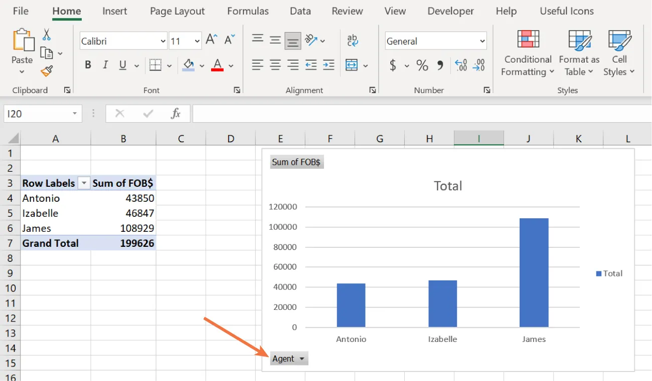Open the Insert ribbon tab

tap(114, 11)
